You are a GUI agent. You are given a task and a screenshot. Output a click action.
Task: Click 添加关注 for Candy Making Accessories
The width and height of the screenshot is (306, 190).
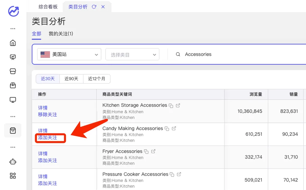(x=47, y=138)
